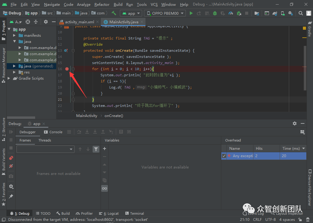Toggle the frames filter funnel button
This screenshot has width=313, height=223.
96,149
